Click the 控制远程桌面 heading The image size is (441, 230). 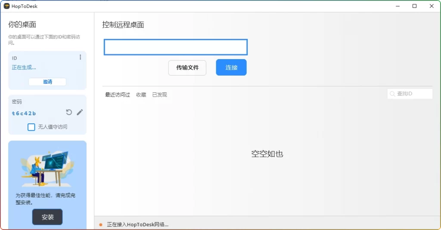[123, 25]
